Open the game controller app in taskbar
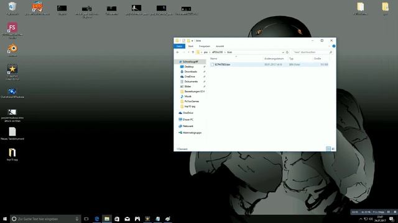This screenshot has width=398, height=223. tap(137, 219)
